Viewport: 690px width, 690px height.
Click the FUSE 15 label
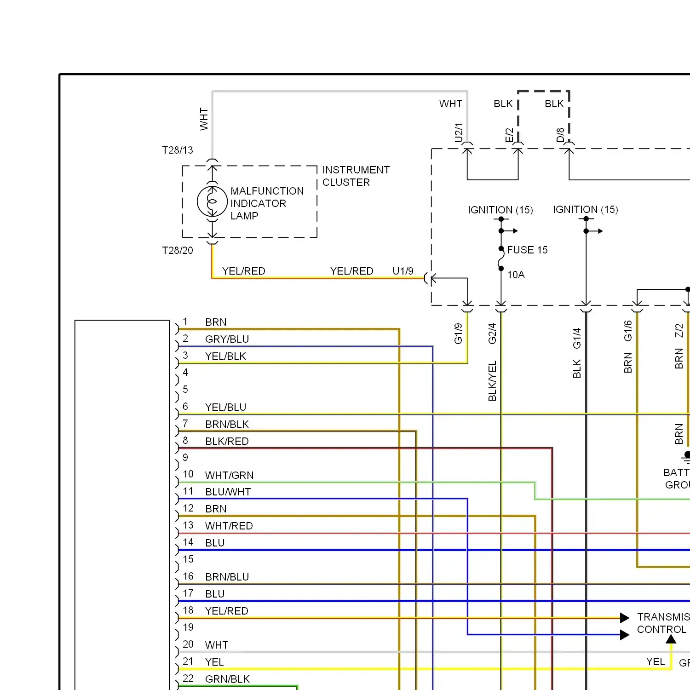tap(527, 250)
